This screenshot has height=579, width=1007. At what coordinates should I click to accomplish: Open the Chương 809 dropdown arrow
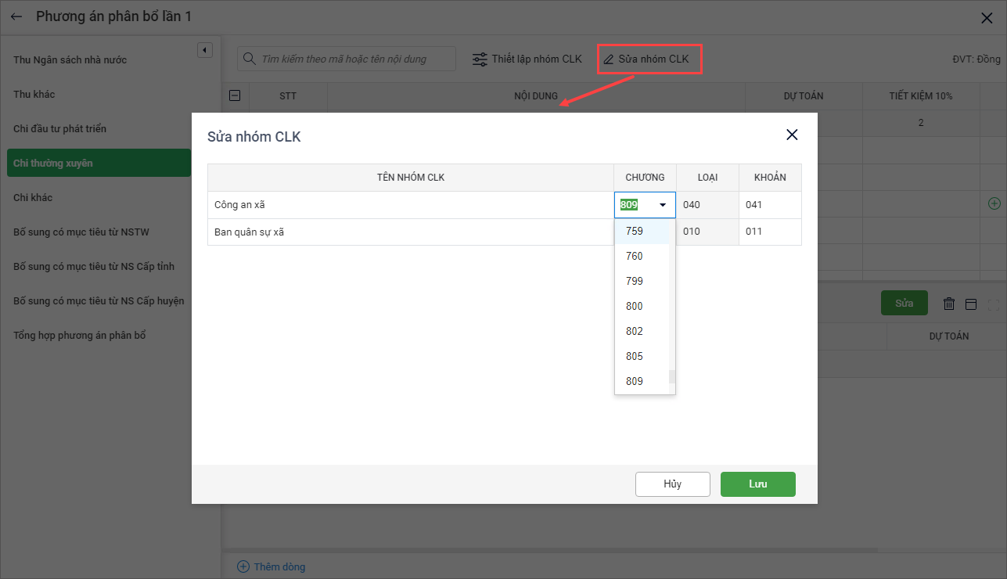click(x=664, y=205)
